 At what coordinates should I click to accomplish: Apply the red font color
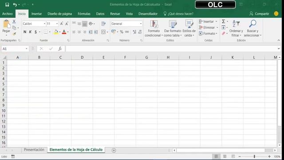(x=64, y=32)
